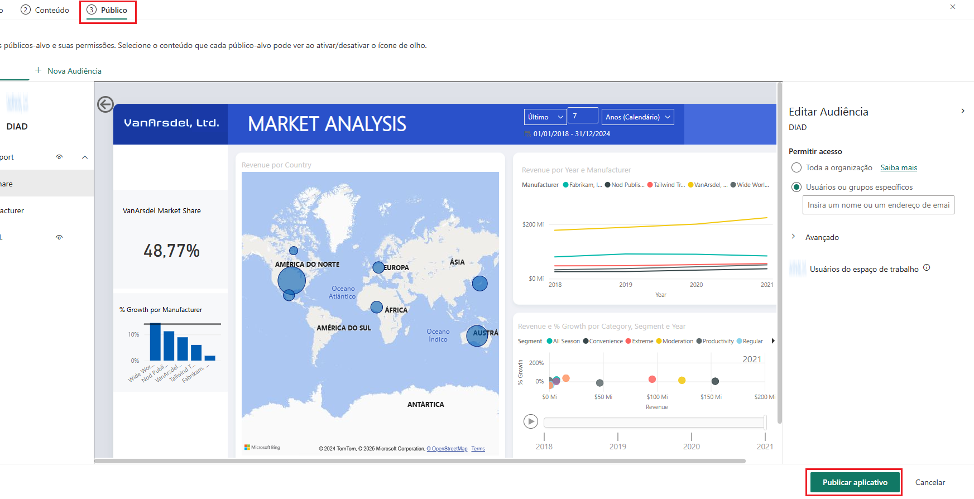Click the Nod Publis... legend entry
Viewport: 974px width, 499px height.
pyautogui.click(x=625, y=185)
